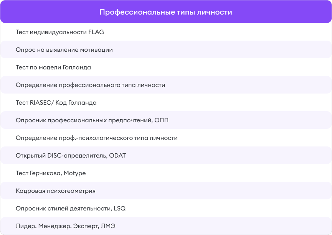
Task: Select the first test in the list
Action: pyautogui.click(x=59, y=32)
